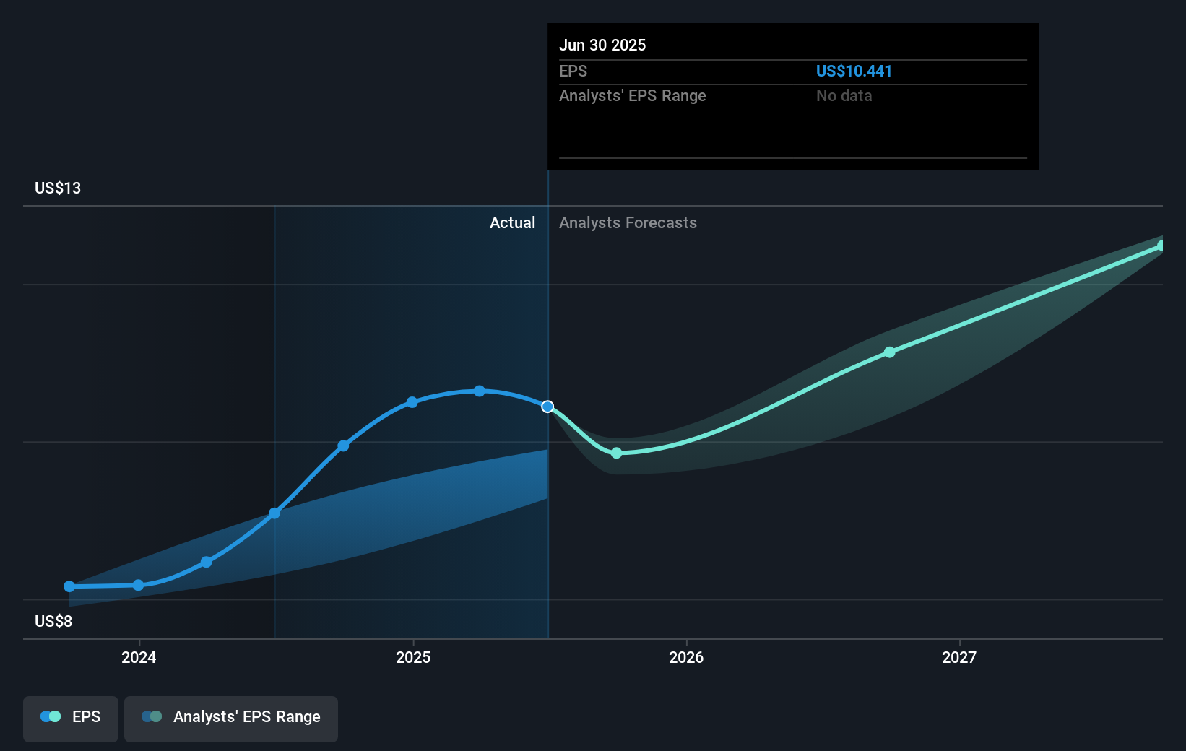The width and height of the screenshot is (1186, 751).
Task: Click the EPS data point at the start of 2024
Action: click(x=138, y=585)
